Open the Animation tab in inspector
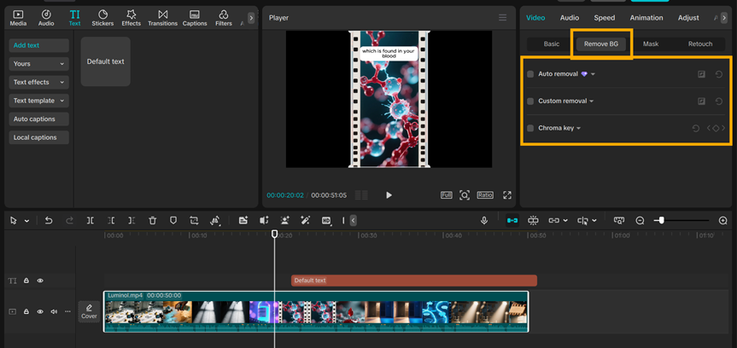 (x=646, y=17)
